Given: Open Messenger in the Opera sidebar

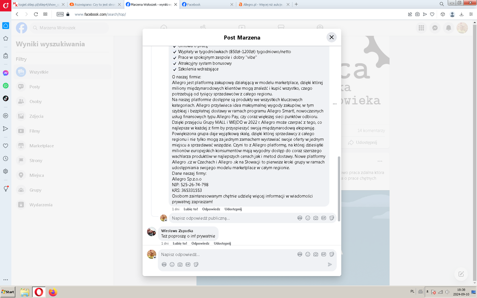Looking at the screenshot, I should (6, 73).
